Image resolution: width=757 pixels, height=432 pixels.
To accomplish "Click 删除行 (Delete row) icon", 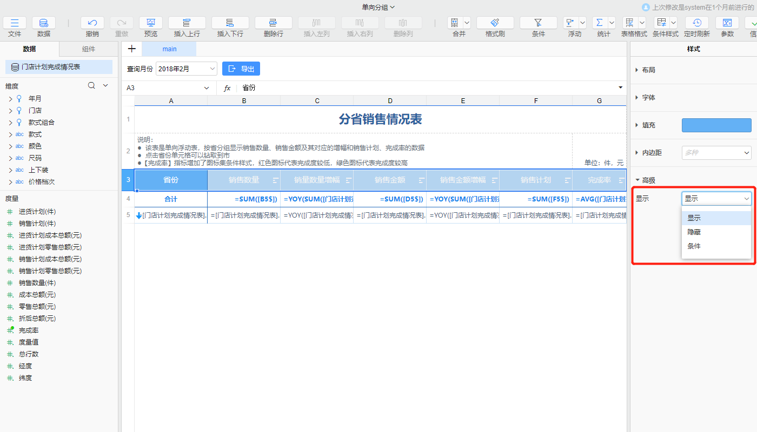I will click(x=273, y=23).
